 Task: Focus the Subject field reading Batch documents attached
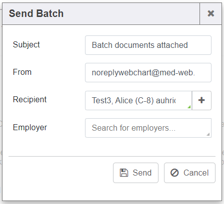148,45
